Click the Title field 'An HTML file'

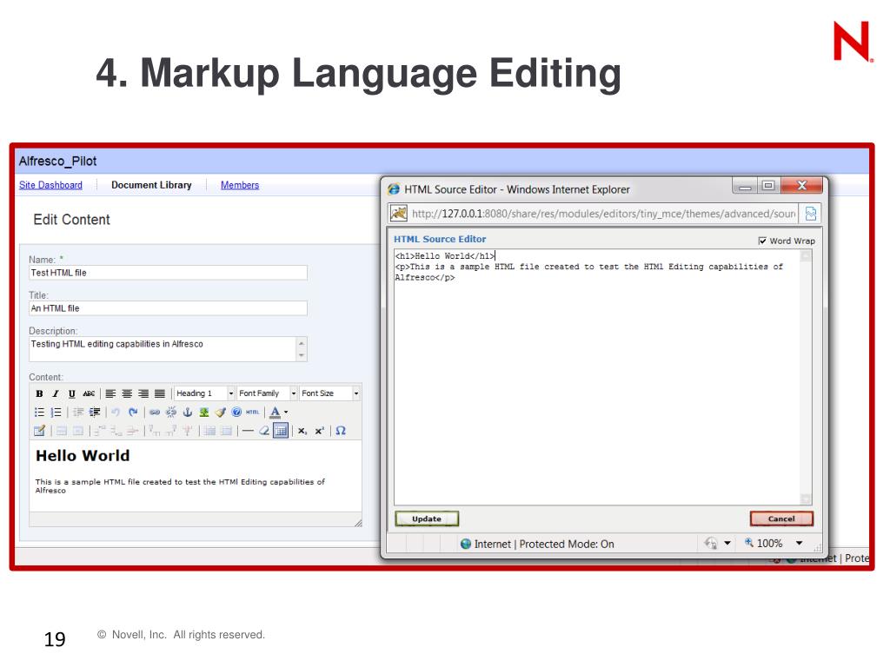pos(168,308)
